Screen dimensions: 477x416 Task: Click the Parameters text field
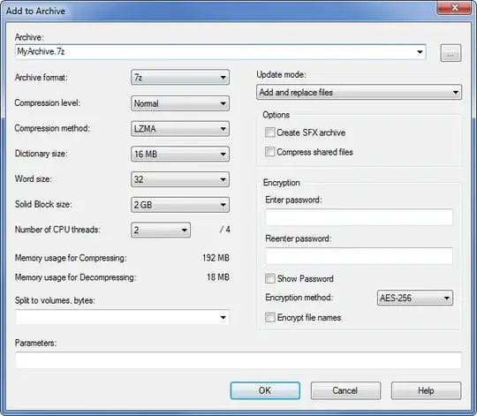coord(238,360)
